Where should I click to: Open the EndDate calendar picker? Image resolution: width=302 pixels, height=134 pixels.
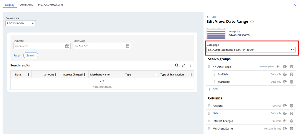tap(67, 46)
